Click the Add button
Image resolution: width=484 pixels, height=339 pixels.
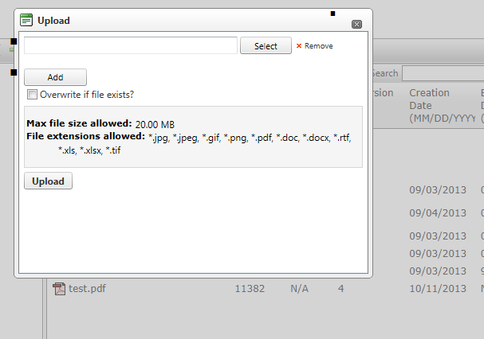pos(55,77)
